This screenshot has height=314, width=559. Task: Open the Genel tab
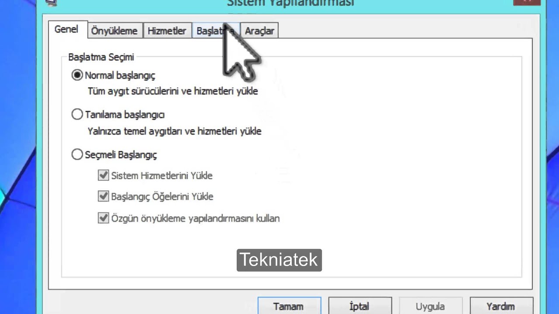coord(66,30)
